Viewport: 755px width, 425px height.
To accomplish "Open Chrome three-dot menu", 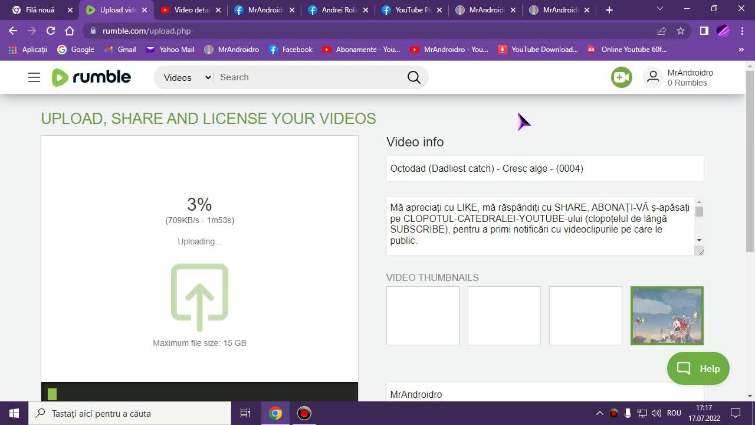I will pos(742,31).
